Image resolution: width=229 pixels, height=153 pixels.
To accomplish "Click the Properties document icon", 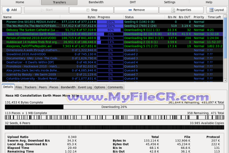I will (173, 10).
